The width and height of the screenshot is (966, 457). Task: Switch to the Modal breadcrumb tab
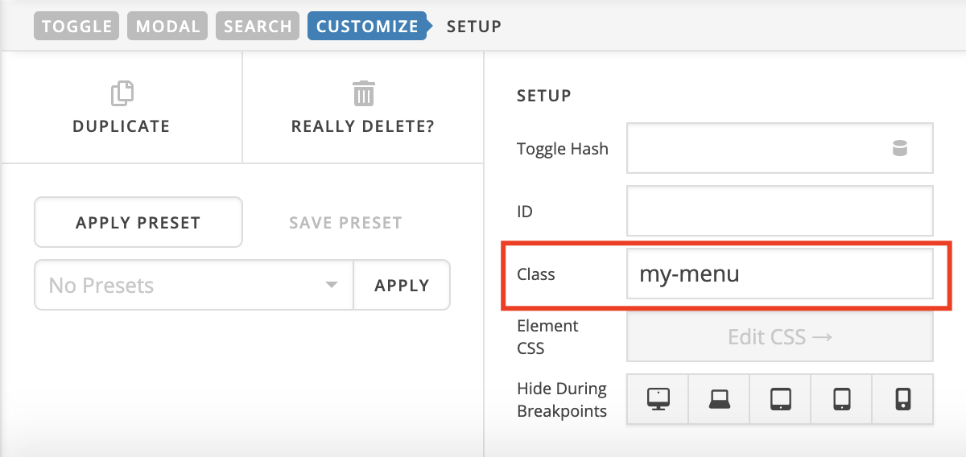tap(168, 26)
